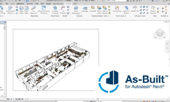The width and height of the screenshot is (170, 102).
Task: Click the Switch Value button
Action: [99, 10]
